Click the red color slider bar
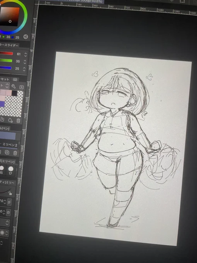Image resolution: width=197 pixels, height=263 pixels. tap(6, 53)
